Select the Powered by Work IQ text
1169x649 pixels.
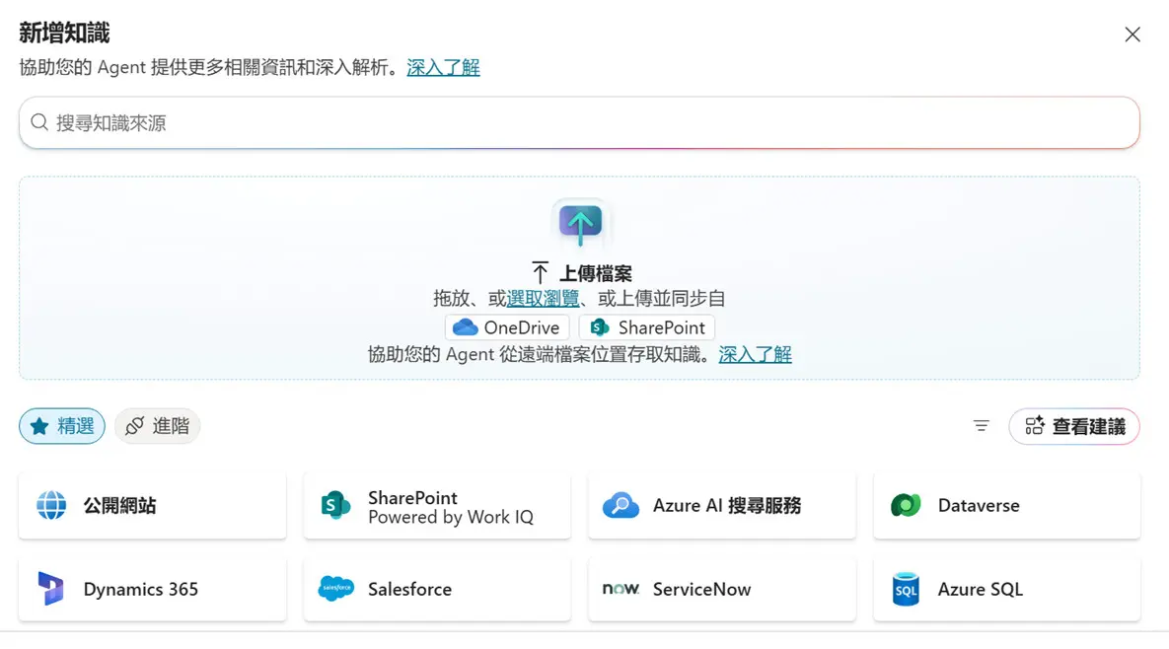[x=451, y=517]
